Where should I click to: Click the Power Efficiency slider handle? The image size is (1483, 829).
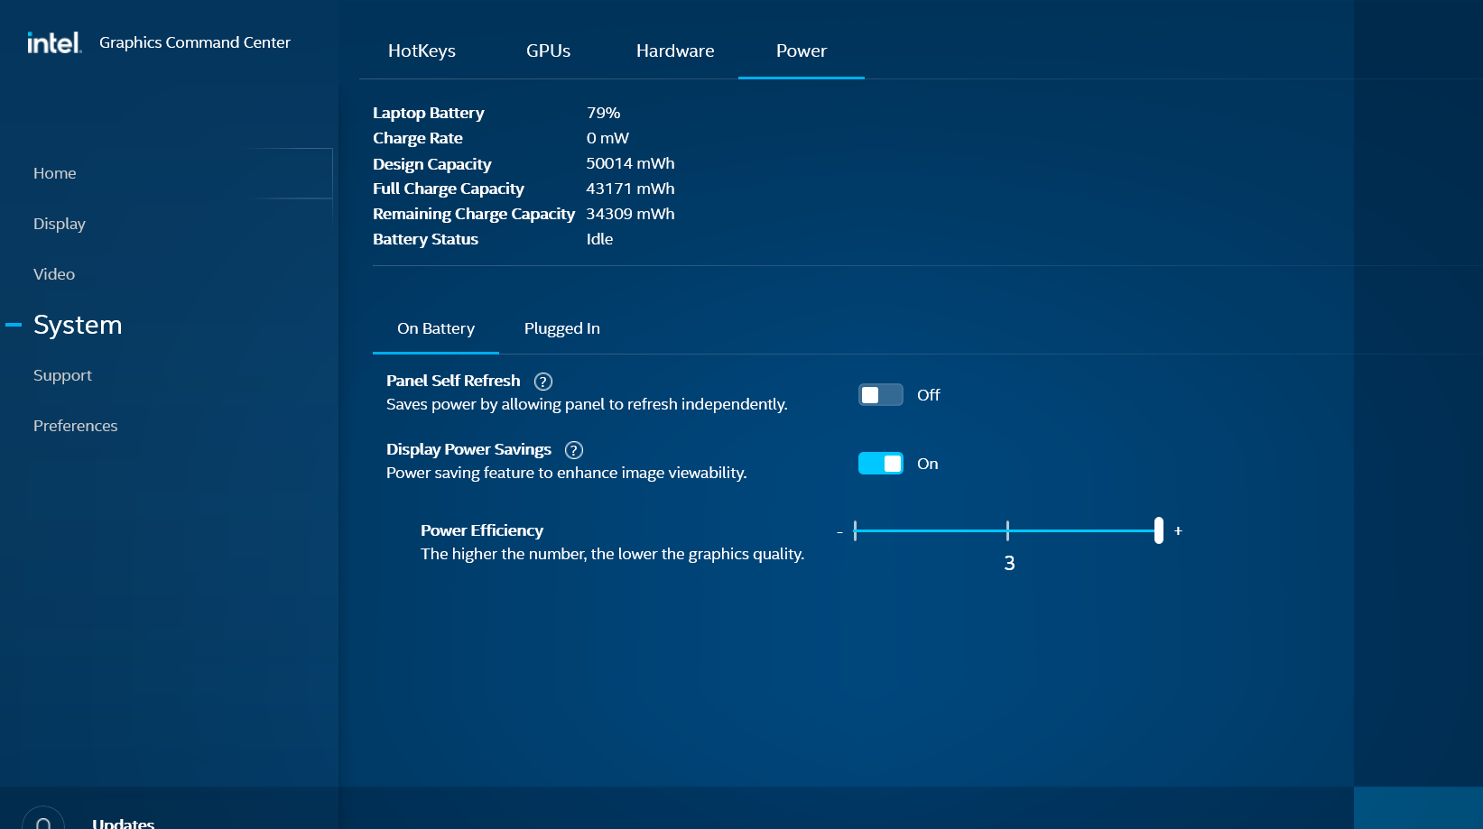point(1158,531)
